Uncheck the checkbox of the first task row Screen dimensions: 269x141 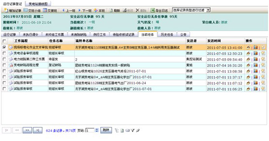click(4, 47)
